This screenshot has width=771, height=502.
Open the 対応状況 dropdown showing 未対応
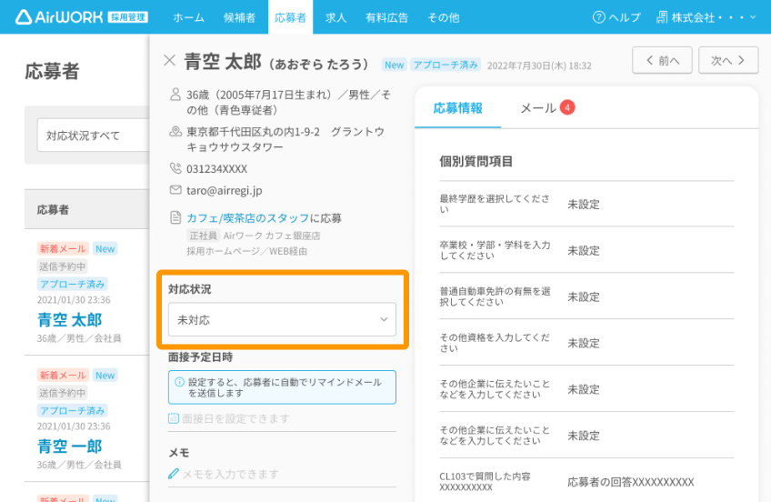(x=282, y=319)
